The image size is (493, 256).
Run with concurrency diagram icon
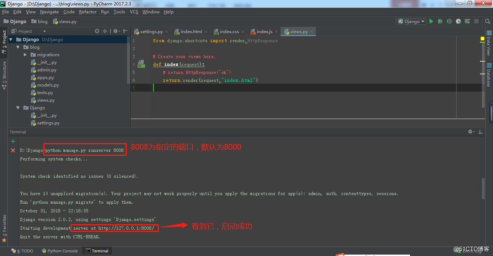click(x=467, y=22)
